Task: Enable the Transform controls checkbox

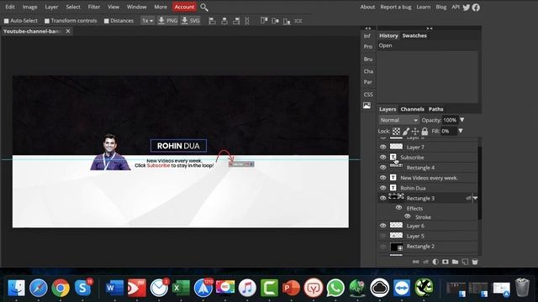Action: pyautogui.click(x=47, y=21)
